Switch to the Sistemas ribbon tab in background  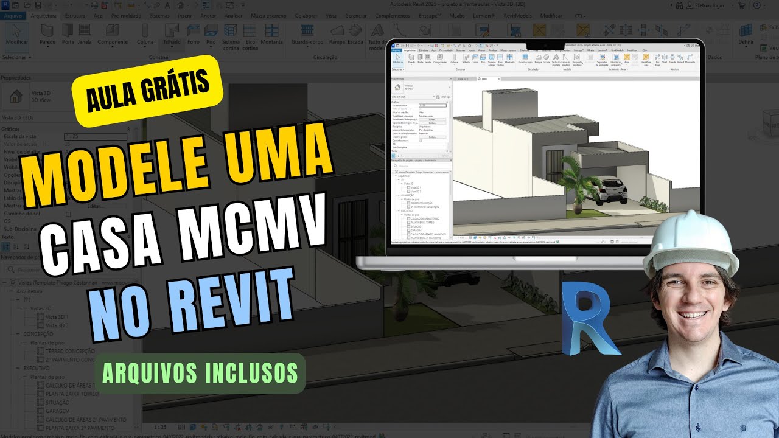159,16
